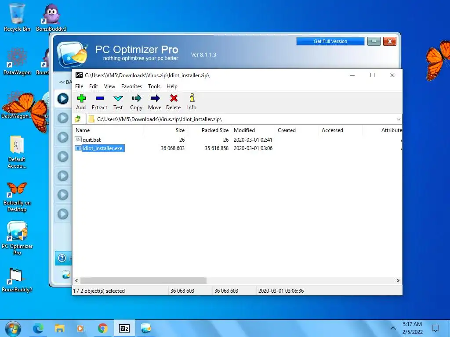This screenshot has height=337, width=450.
Task: Select the Butterfly on Desktop shortcut
Action: coord(17,197)
